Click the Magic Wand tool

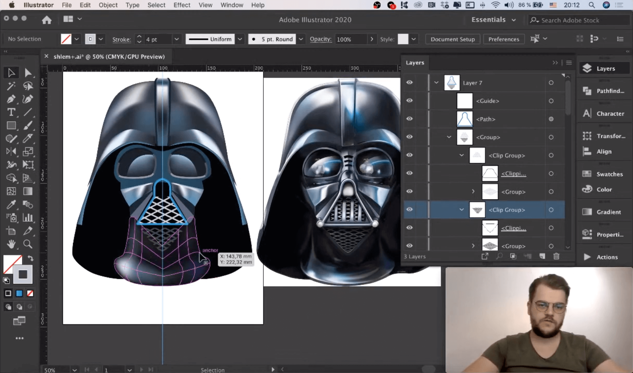11,86
